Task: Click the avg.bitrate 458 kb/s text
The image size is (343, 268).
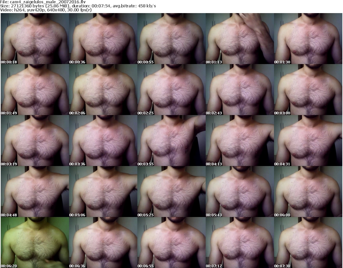Action: coord(147,6)
